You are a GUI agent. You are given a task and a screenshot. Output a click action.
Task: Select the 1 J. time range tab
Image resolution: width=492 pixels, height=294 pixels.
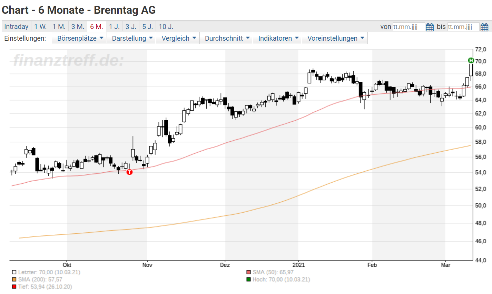[114, 27]
